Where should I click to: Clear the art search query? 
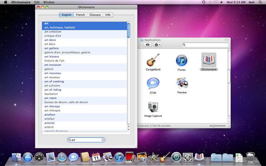tap(103, 140)
